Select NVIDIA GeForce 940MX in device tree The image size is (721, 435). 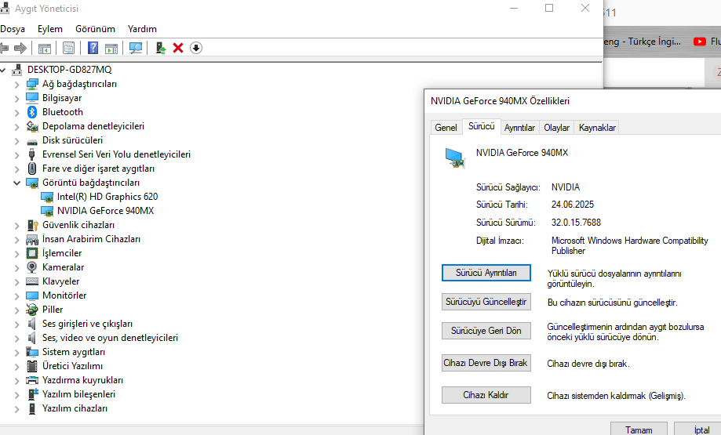tap(105, 211)
